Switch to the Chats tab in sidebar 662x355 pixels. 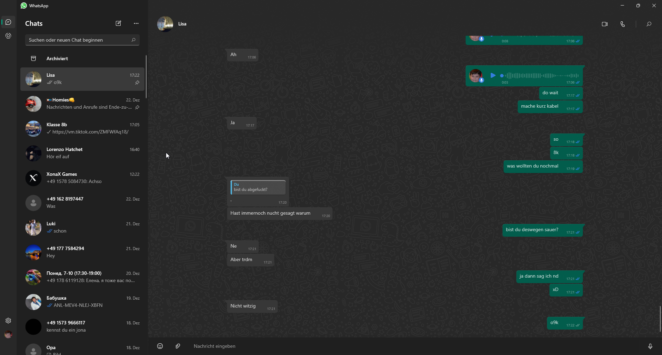pos(8,22)
